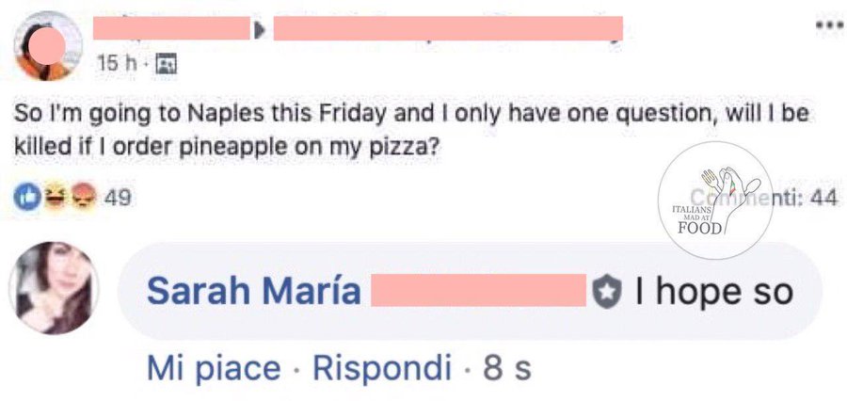
Task: Click the Sarah María commenter name
Action: (254, 292)
